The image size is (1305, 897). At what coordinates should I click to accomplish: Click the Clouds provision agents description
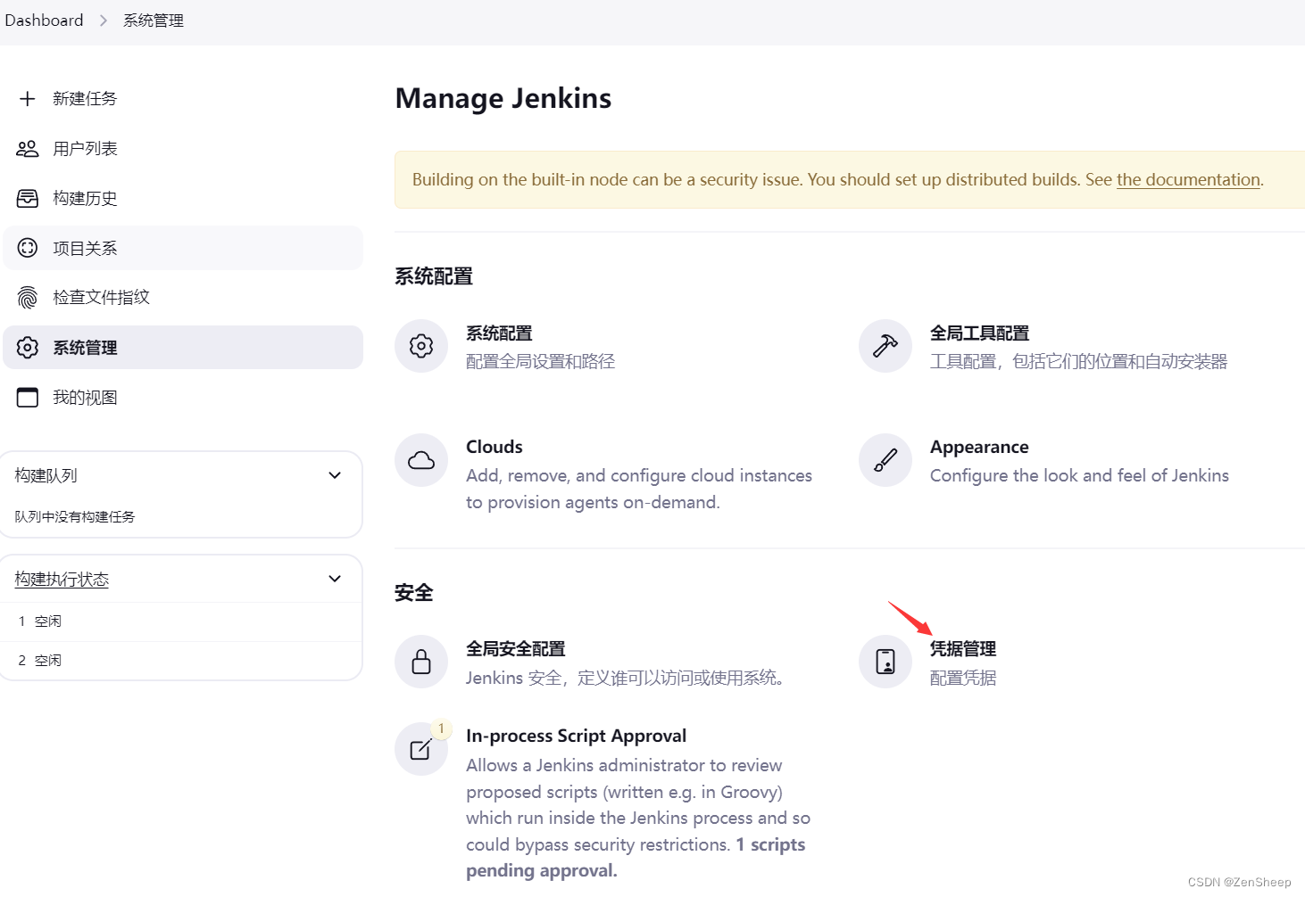pos(639,489)
